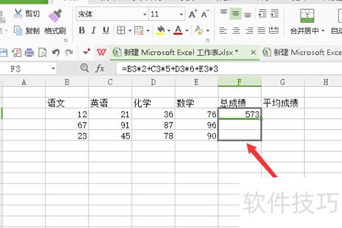
Task: Toggle the middle vertical alignment button
Action: 236,13
